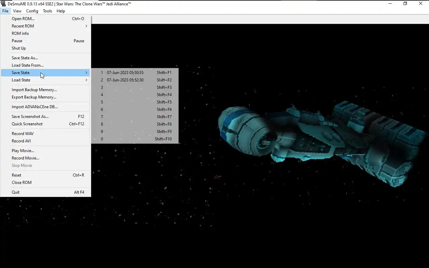The height and width of the screenshot is (268, 429).
Task: Select Close ROM
Action: coord(46,183)
